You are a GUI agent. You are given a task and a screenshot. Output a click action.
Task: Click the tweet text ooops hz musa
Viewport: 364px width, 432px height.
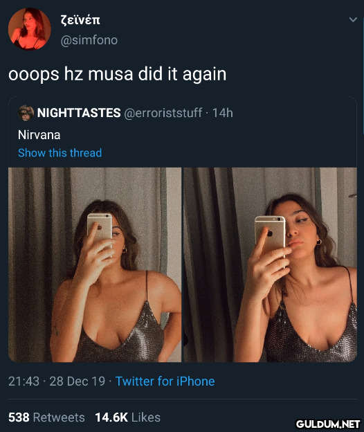tap(117, 74)
